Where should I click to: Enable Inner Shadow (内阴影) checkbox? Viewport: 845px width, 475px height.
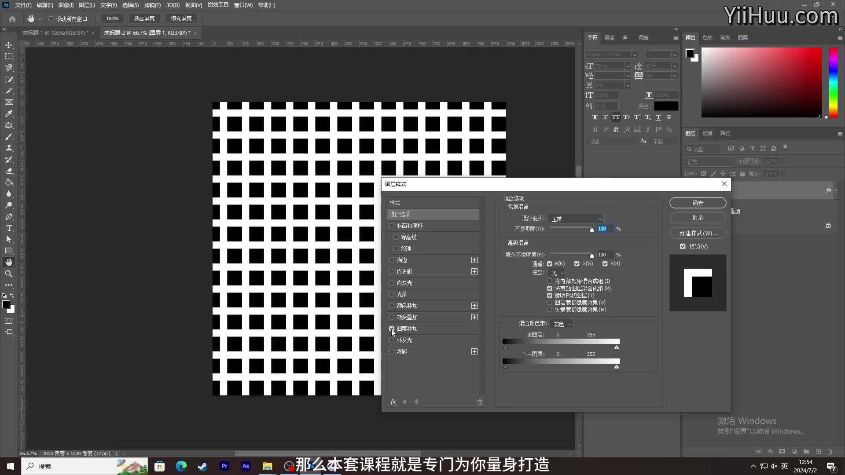(x=392, y=271)
